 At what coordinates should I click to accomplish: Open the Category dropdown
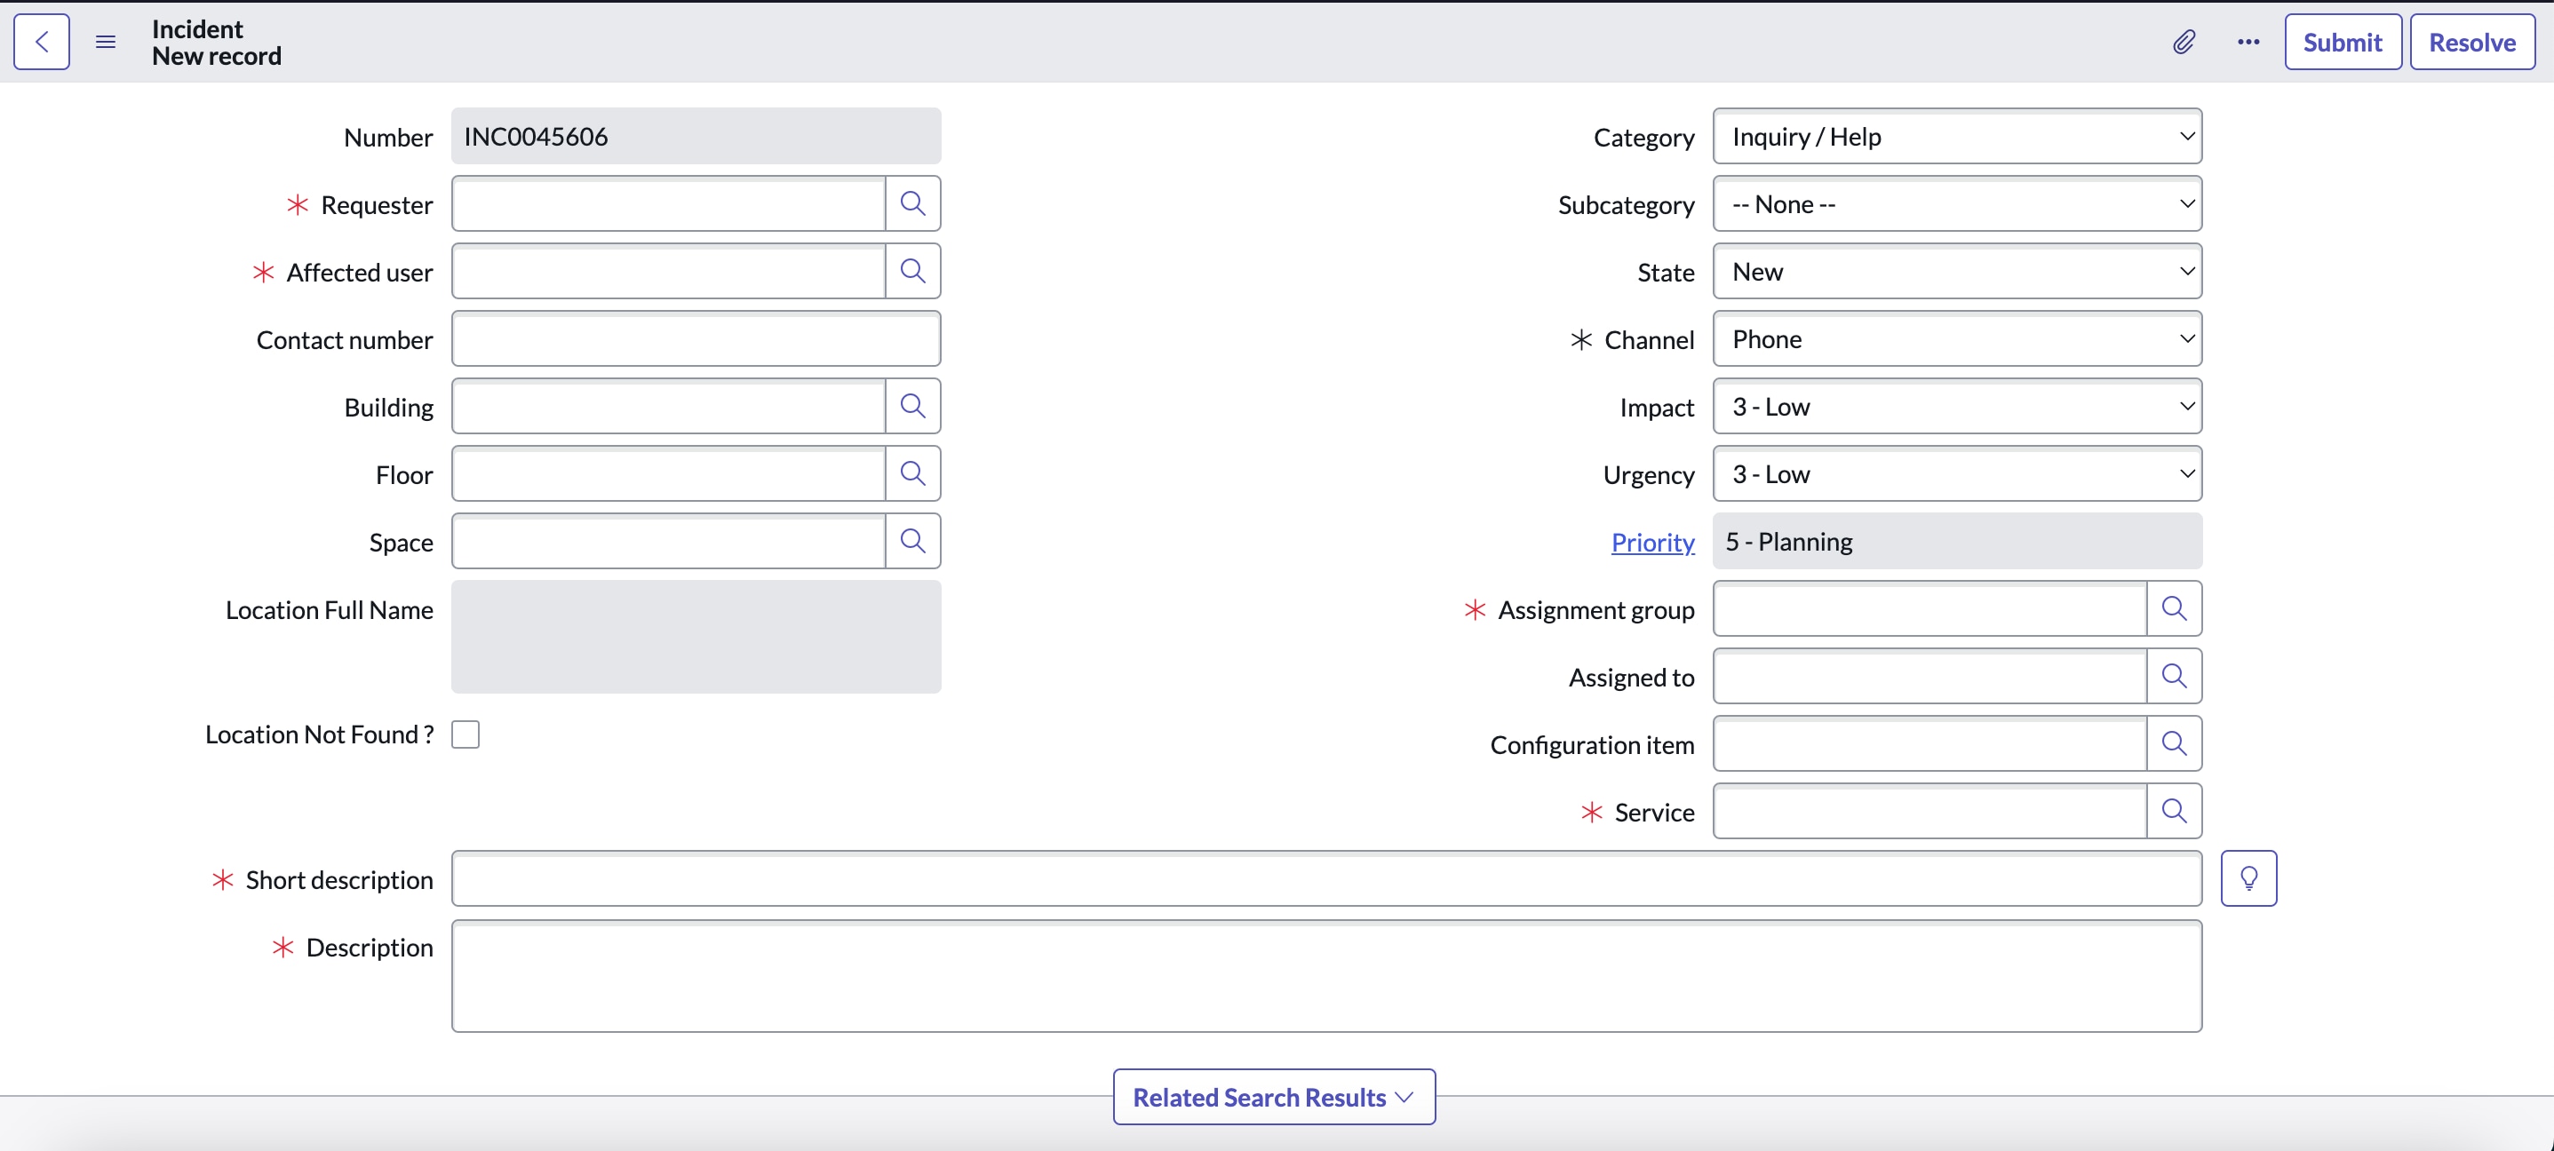click(1957, 137)
